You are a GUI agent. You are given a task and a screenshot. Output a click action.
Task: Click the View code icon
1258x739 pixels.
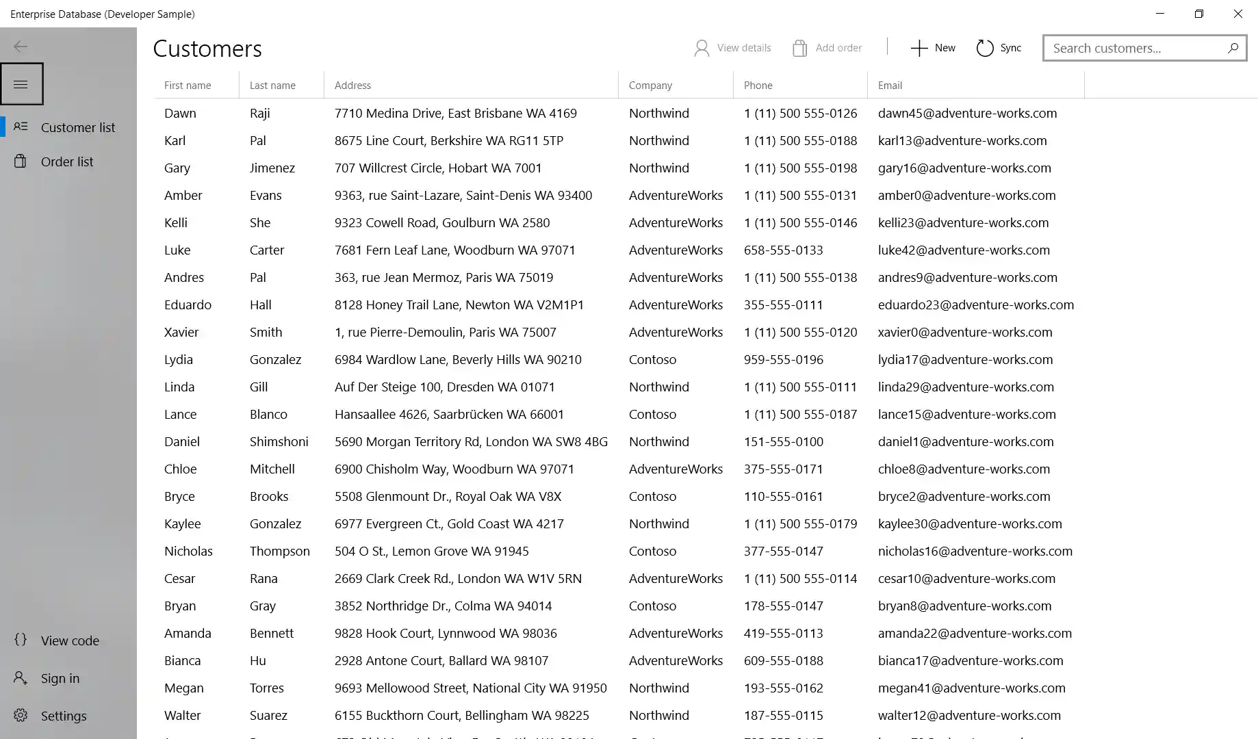tap(20, 640)
